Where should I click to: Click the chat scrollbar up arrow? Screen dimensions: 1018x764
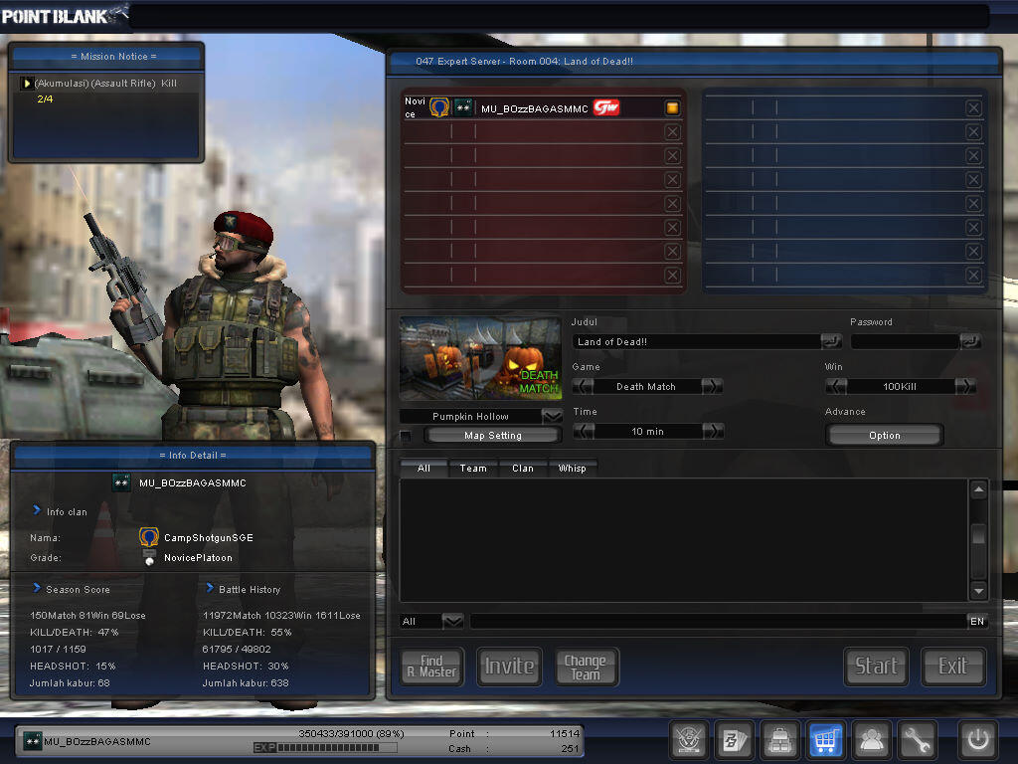978,489
